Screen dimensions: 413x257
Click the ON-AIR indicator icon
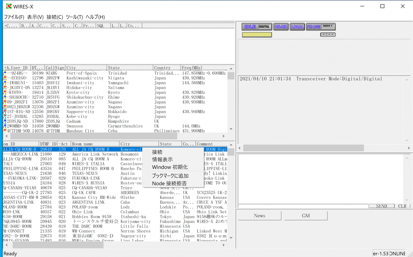point(281,27)
